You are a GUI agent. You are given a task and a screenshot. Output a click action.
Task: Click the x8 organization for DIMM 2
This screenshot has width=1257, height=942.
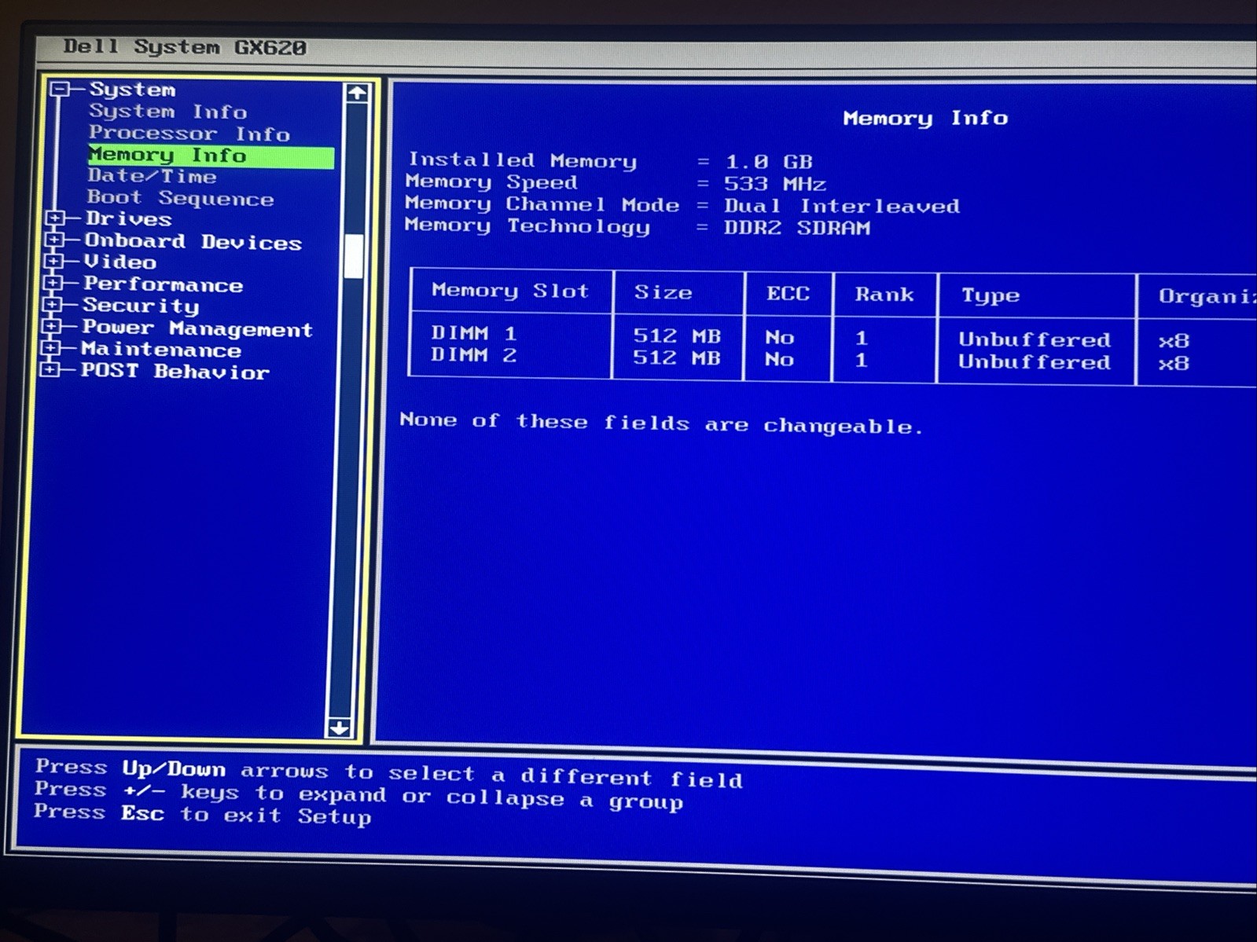point(1174,364)
